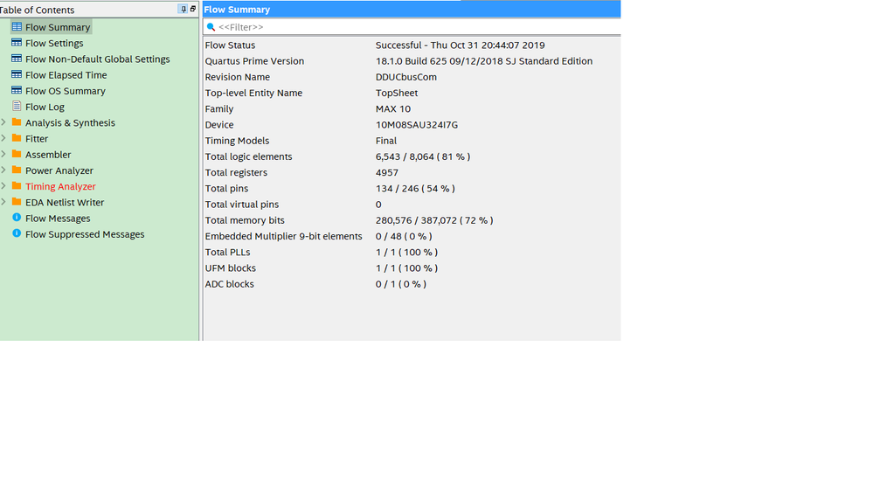Viewport: 873px width, 493px height.
Task: Click the filter search magnifier icon
Action: 211,27
